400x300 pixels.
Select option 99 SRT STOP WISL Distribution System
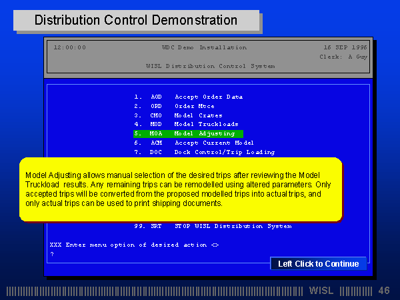213,226
